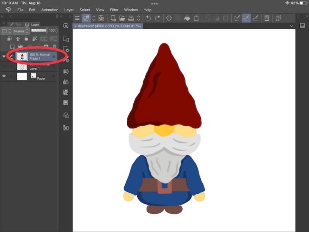
Task: Open the stacked layers search icon
Action: 66,115
